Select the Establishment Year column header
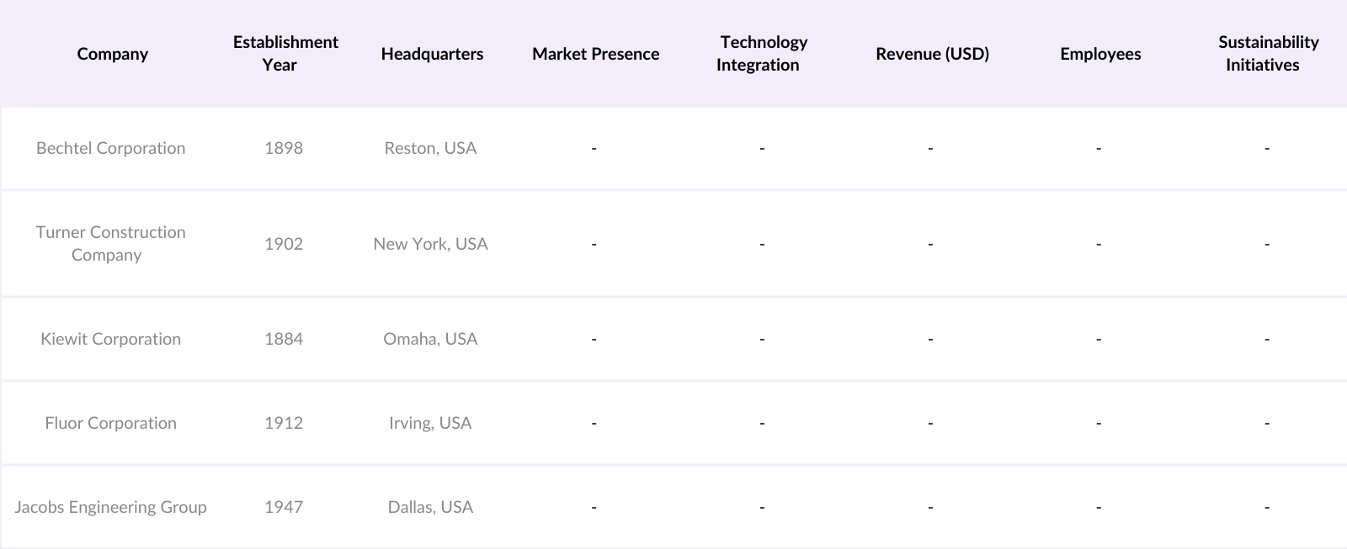This screenshot has height=549, width=1347. click(x=285, y=54)
